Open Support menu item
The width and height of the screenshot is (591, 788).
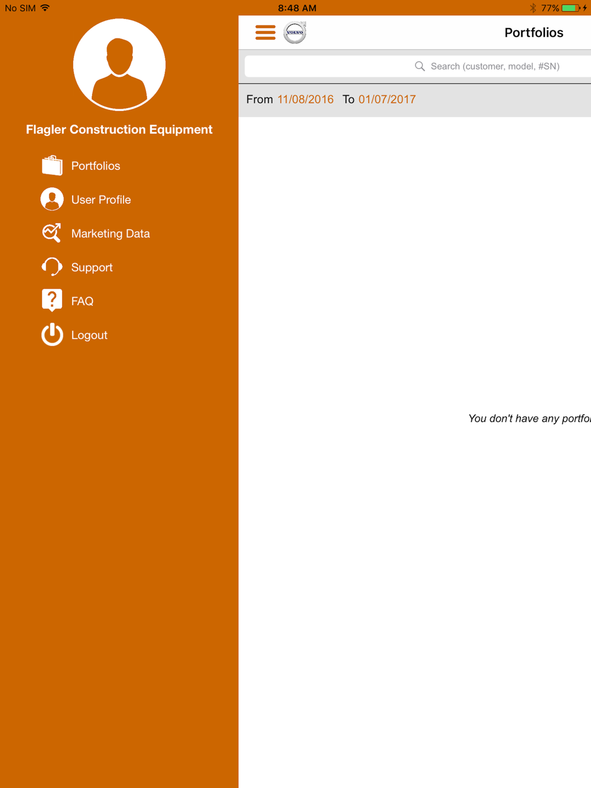tap(92, 268)
